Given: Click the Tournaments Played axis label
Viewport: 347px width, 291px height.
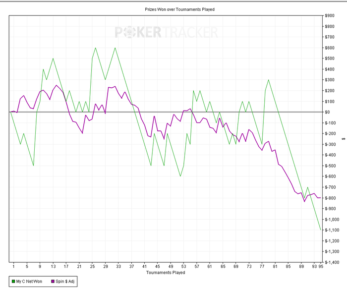Looking at the screenshot, I should pos(166,273).
